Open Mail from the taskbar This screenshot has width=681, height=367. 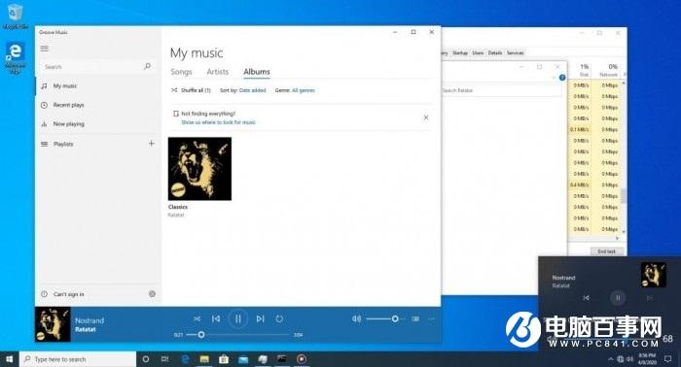click(243, 359)
